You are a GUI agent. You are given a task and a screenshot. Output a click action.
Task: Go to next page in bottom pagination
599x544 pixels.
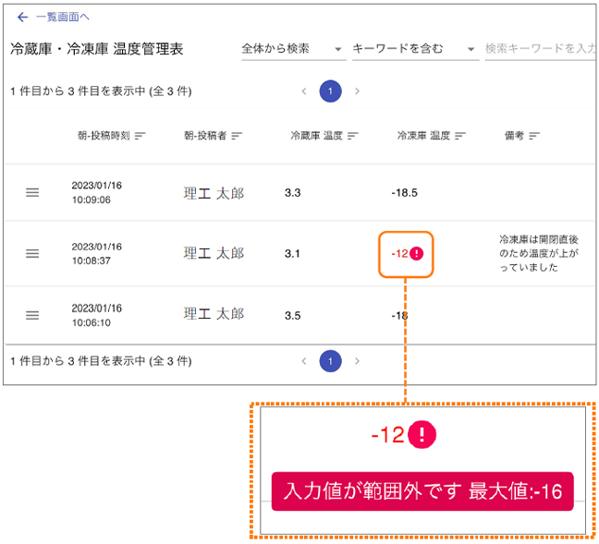point(357,361)
